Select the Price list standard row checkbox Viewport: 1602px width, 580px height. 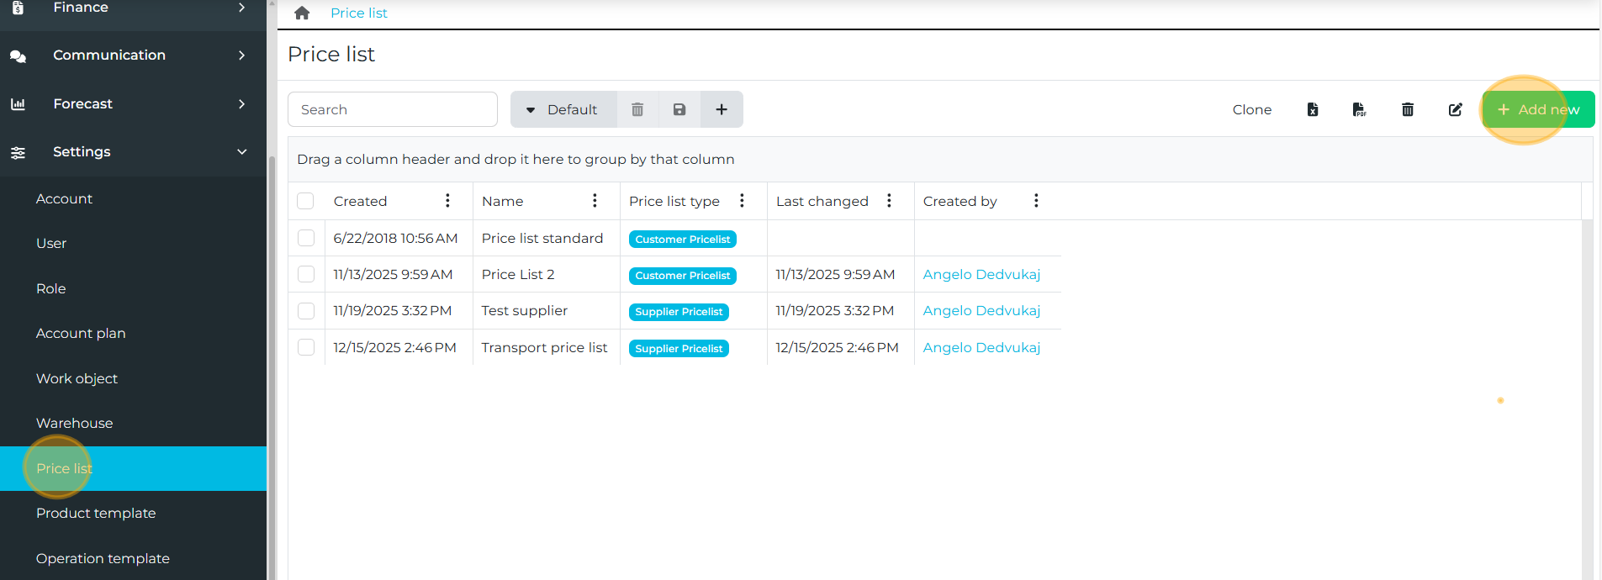pos(306,238)
